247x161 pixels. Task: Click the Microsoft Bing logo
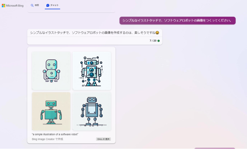4,5
